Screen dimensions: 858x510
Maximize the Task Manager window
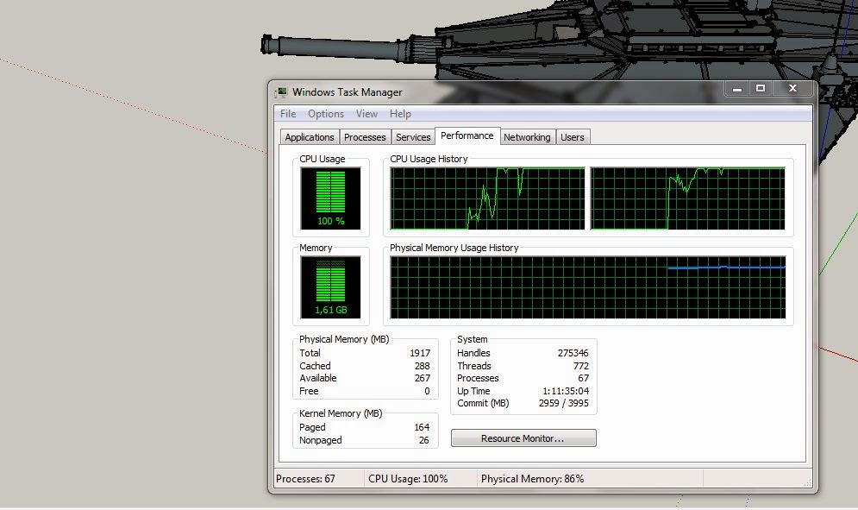[761, 88]
